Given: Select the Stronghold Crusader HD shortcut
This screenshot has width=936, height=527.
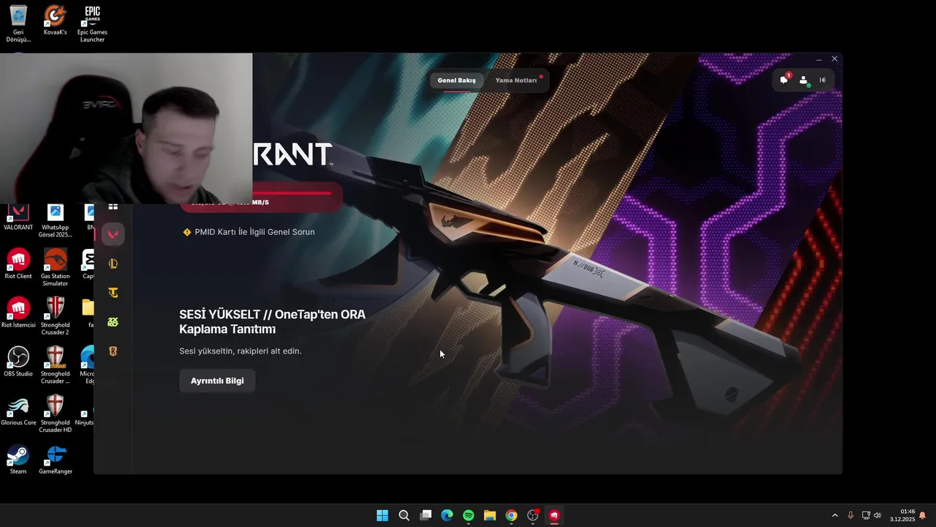Looking at the screenshot, I should point(56,414).
